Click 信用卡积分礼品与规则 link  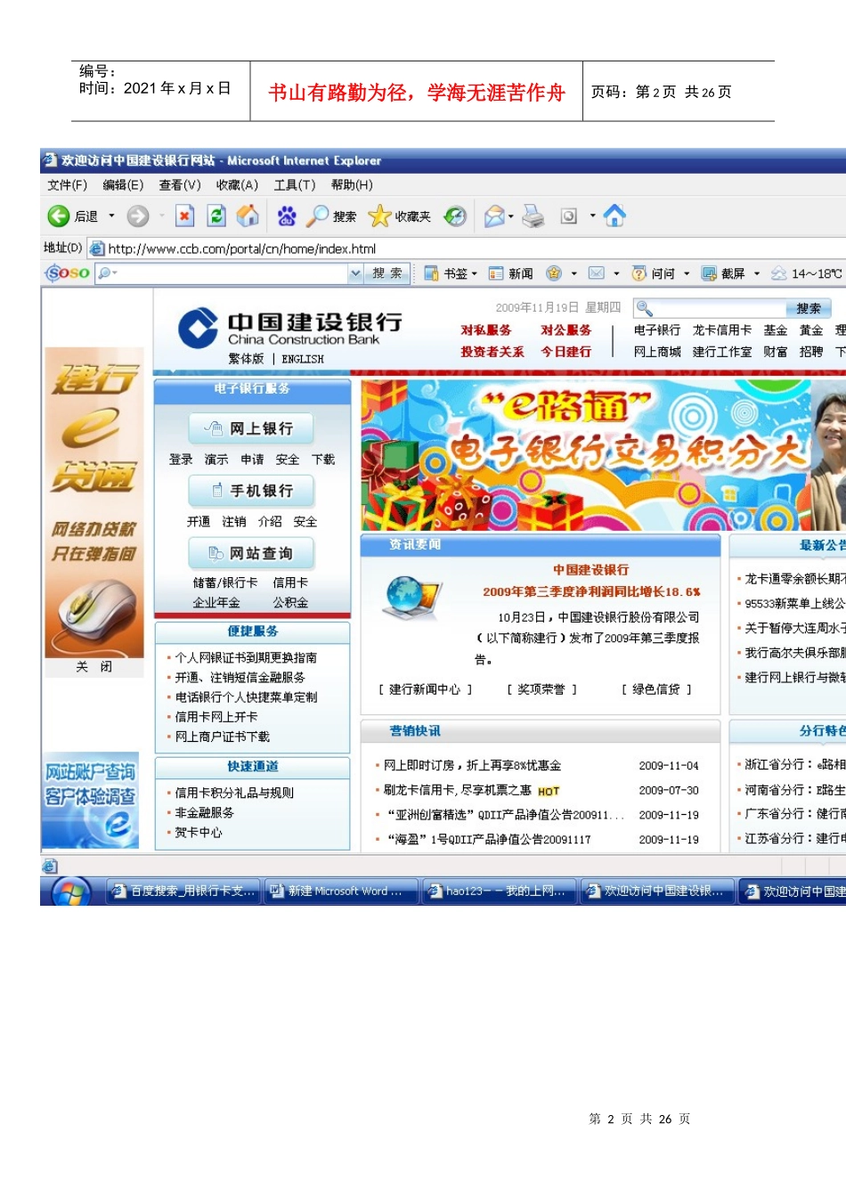click(234, 793)
